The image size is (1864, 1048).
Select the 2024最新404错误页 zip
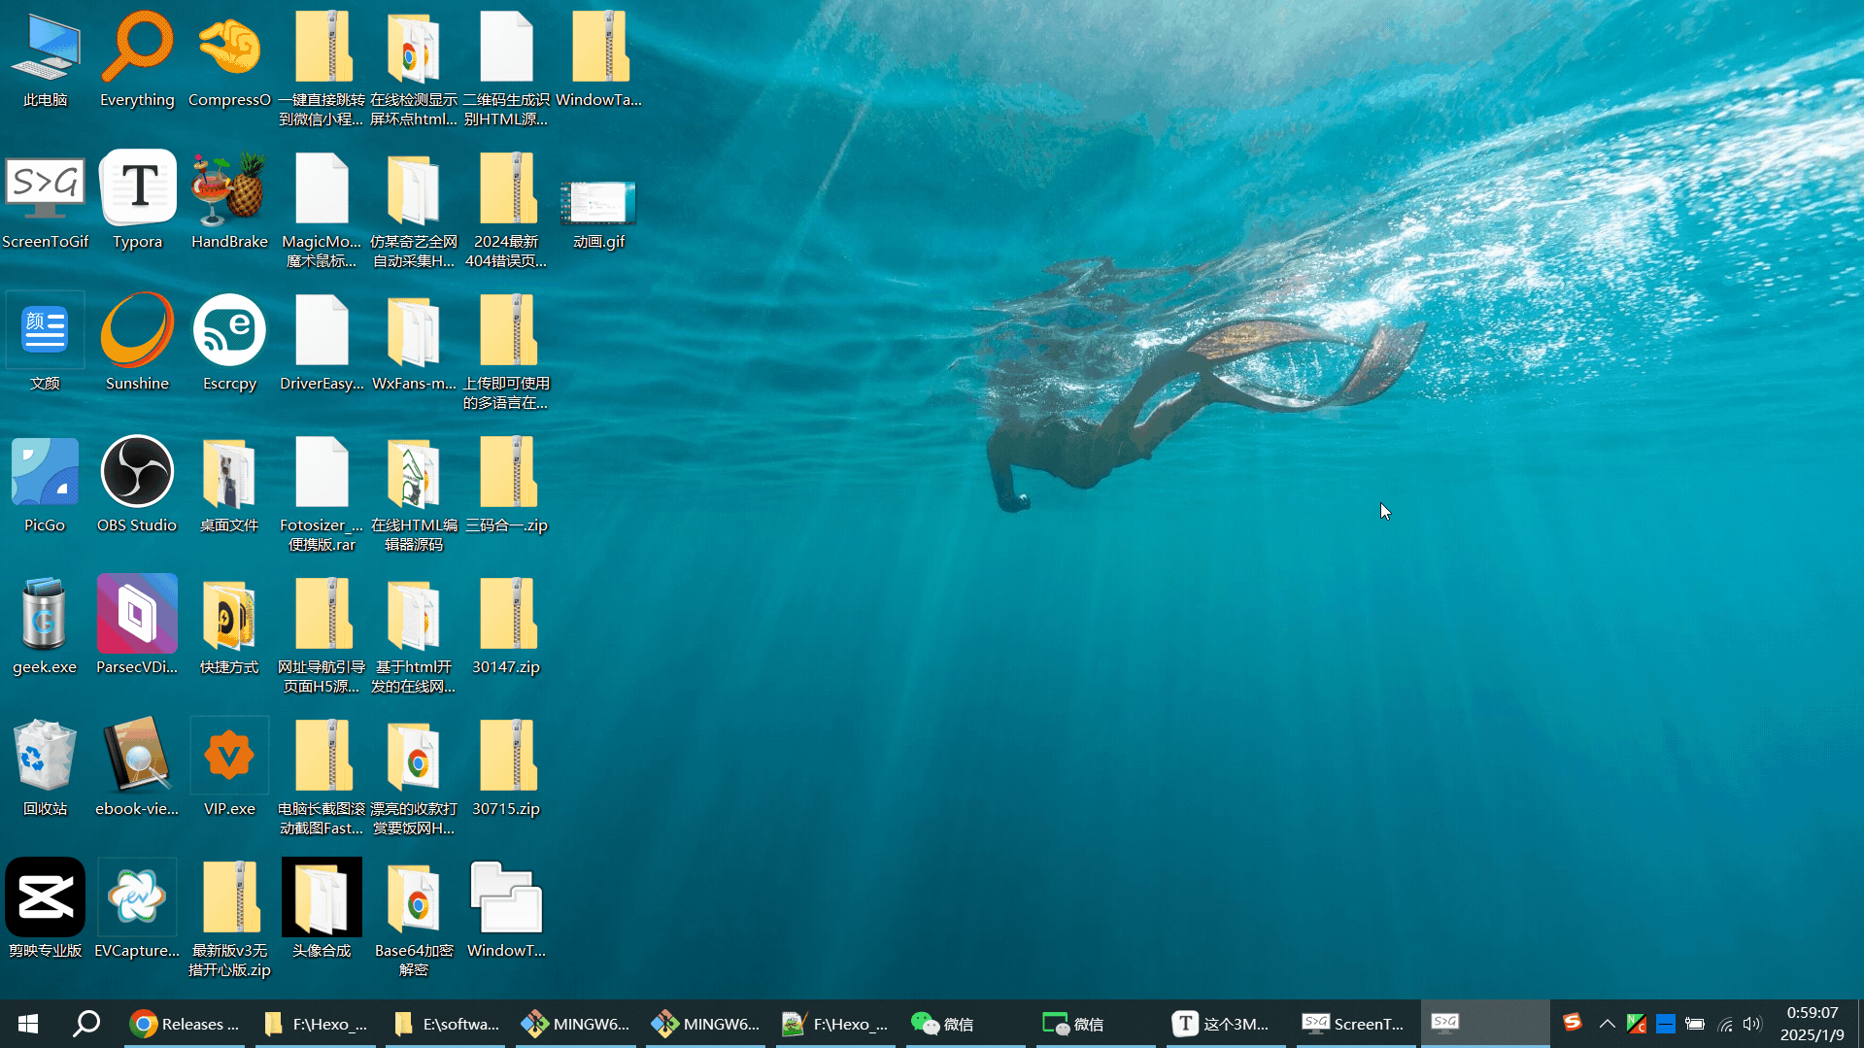coord(506,212)
